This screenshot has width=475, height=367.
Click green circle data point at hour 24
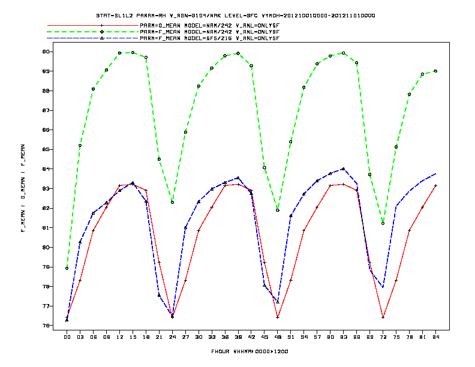(172, 202)
